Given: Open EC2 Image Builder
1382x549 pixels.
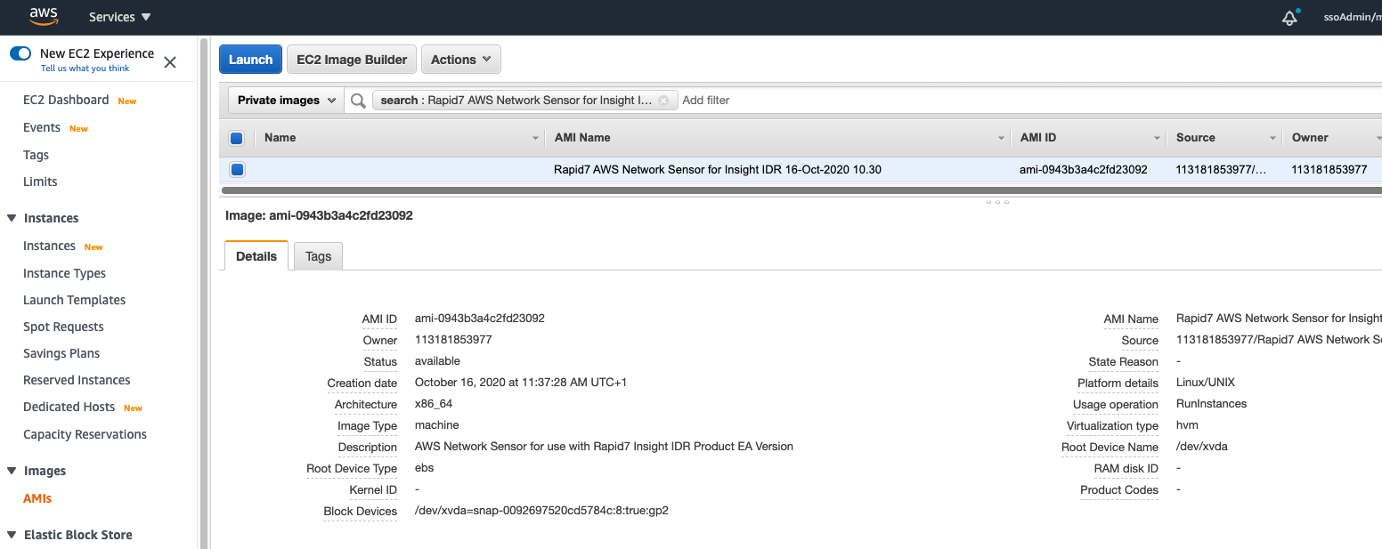Looking at the screenshot, I should coord(352,60).
